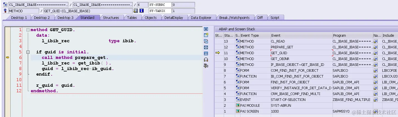Open the Tables tab

132,18
